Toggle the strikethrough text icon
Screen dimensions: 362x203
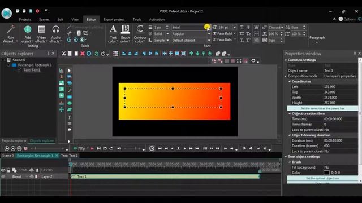pos(248,27)
